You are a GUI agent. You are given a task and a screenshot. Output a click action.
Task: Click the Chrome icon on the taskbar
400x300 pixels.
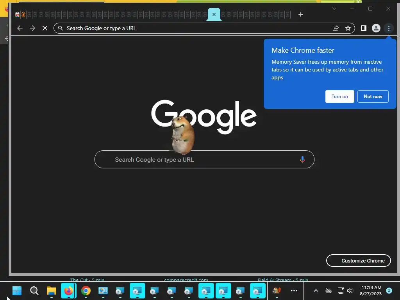click(86, 291)
